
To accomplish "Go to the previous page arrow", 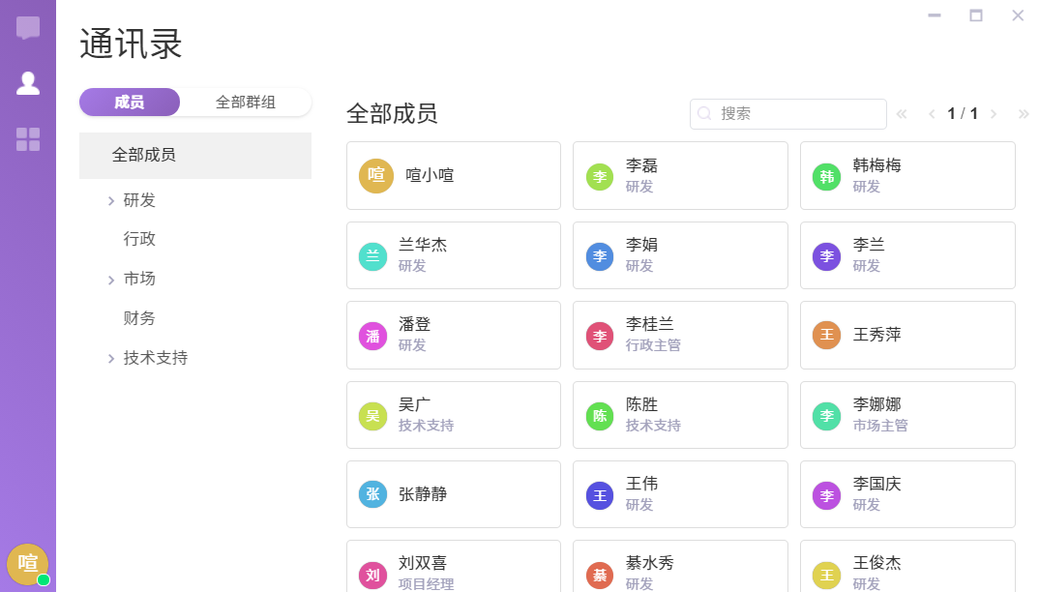I will pos(932,114).
